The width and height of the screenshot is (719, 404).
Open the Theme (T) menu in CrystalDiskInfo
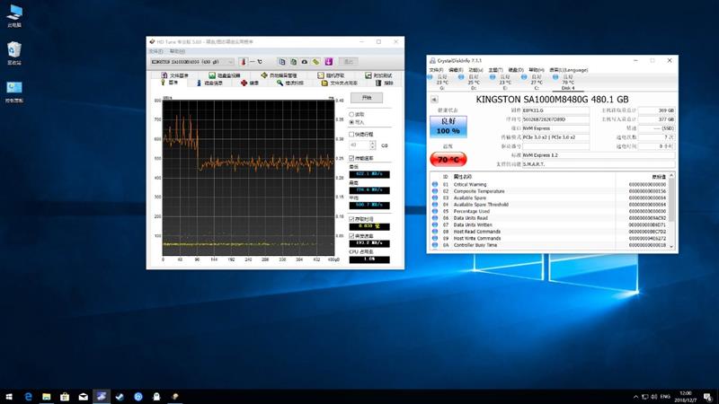point(496,70)
